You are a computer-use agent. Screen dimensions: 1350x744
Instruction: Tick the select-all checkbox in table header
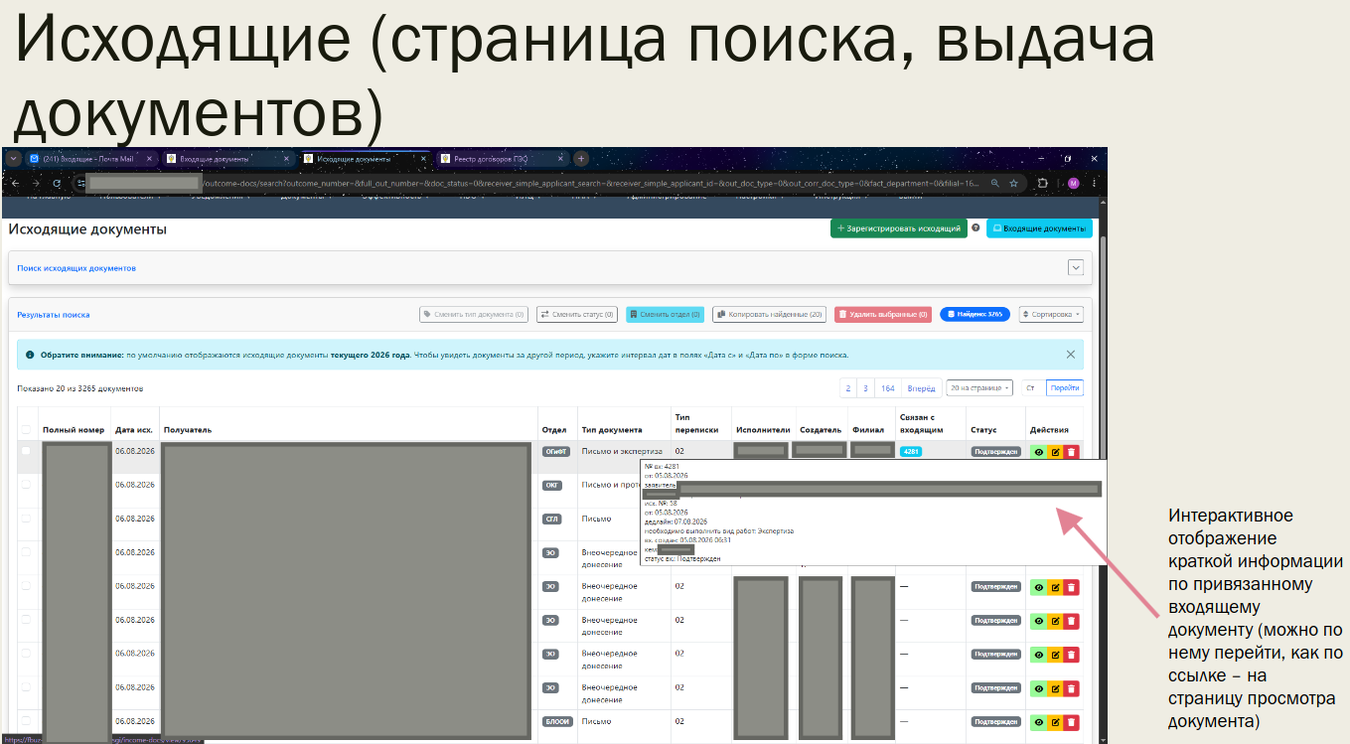(26, 430)
